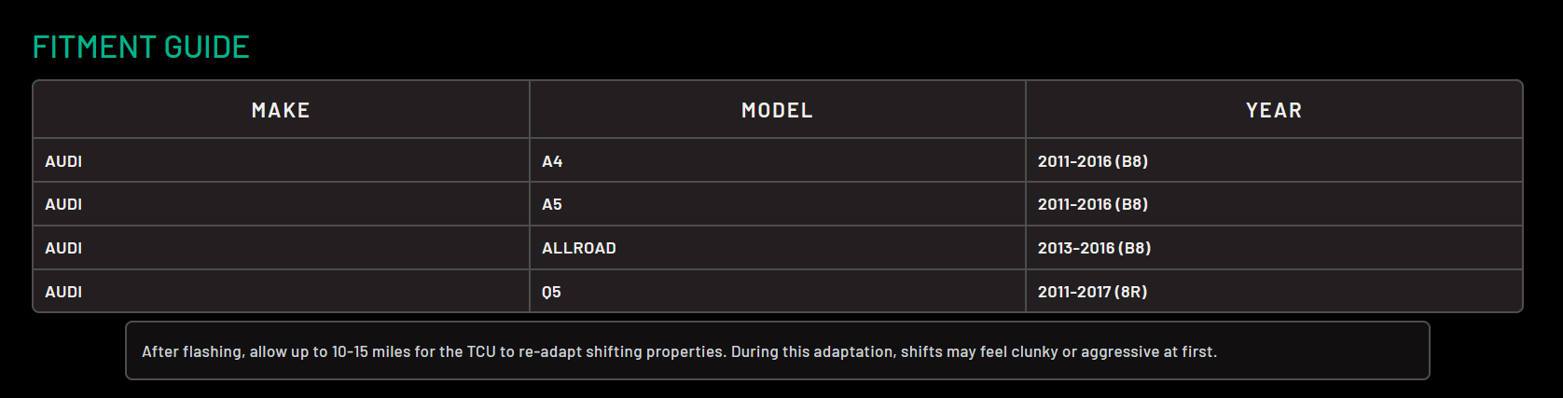This screenshot has width=1563, height=398.
Task: Select the MODEL column header
Action: click(777, 111)
